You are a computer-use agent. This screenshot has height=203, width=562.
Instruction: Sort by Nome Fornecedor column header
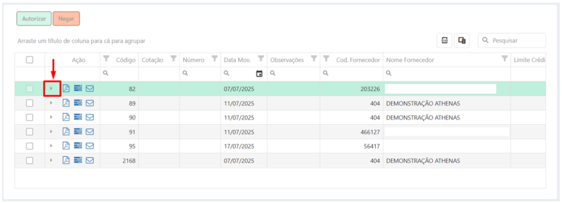(x=410, y=60)
